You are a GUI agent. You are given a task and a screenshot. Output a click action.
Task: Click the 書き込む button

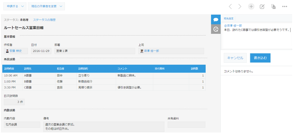(260, 58)
